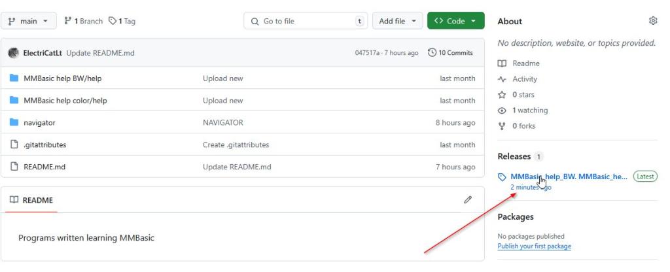This screenshot has width=670, height=272.
Task: Open the Readme link in About sidebar
Action: point(525,63)
